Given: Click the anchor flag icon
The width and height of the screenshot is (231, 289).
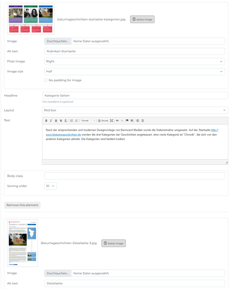Looking at the screenshot, I should [127, 121].
